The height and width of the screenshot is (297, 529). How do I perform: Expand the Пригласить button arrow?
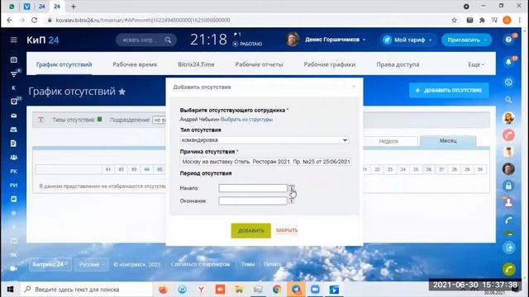(485, 40)
